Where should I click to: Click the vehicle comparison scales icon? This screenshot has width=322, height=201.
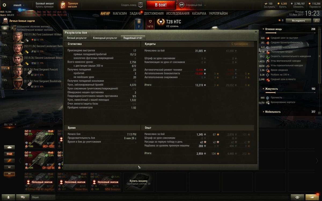coord(297,197)
